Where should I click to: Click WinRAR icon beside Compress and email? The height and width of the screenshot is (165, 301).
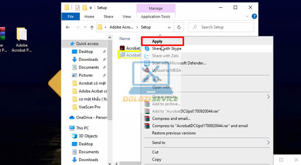pyautogui.click(x=147, y=118)
